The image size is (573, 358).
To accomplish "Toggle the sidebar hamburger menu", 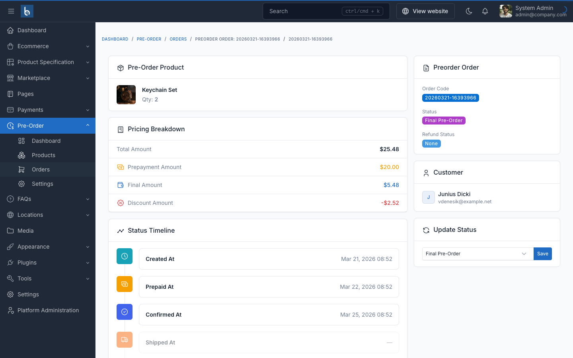I will (x=11, y=11).
